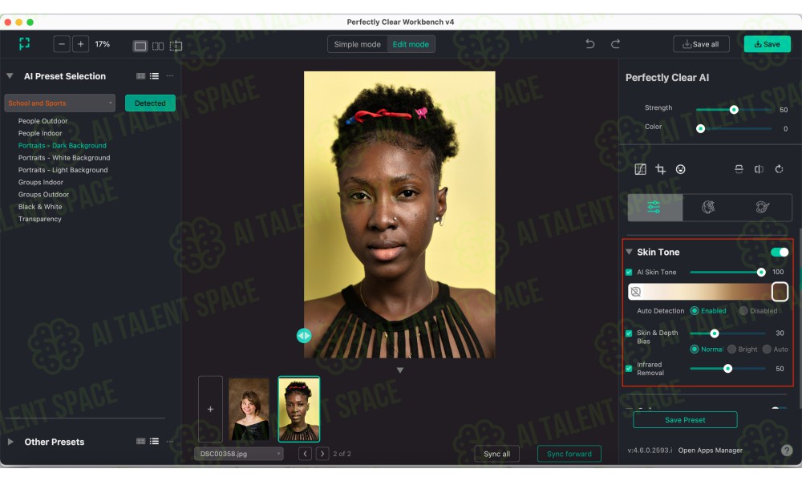This screenshot has width=802, height=481.
Task: Open AI Preset Selection more options menu
Action: click(170, 75)
